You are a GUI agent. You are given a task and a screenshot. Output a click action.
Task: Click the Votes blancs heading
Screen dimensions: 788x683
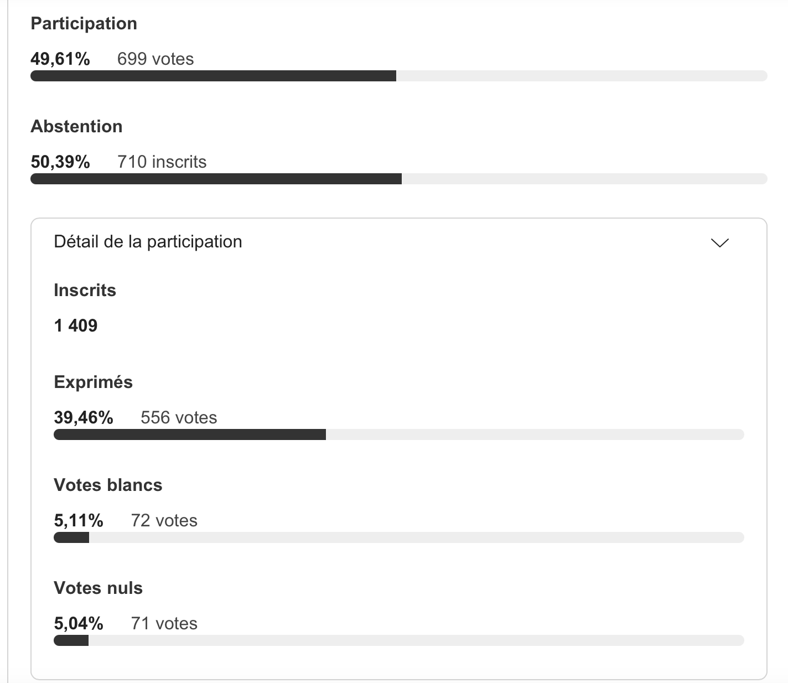(108, 485)
